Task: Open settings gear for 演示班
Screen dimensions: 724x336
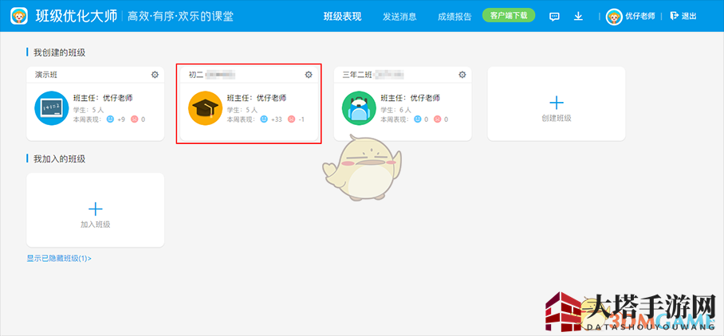Action: [x=155, y=75]
